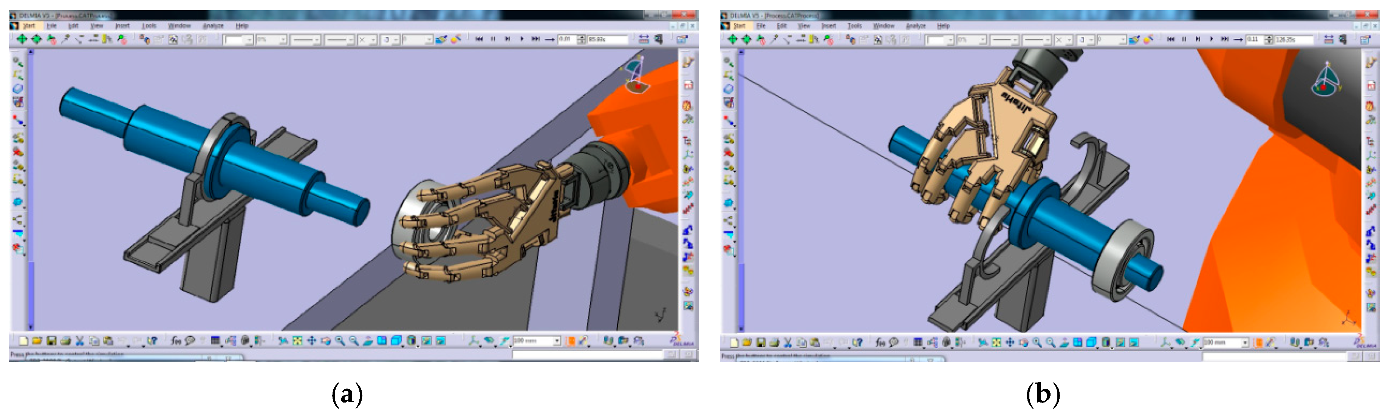Click Fit All In icon in left window

(x=297, y=341)
